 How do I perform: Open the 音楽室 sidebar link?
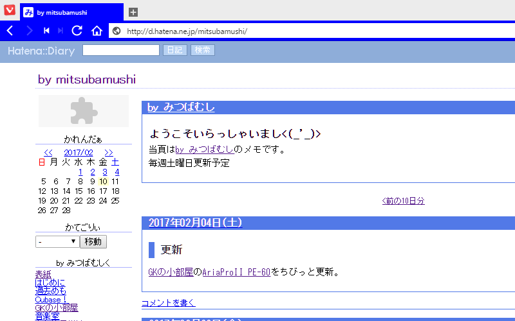click(47, 316)
